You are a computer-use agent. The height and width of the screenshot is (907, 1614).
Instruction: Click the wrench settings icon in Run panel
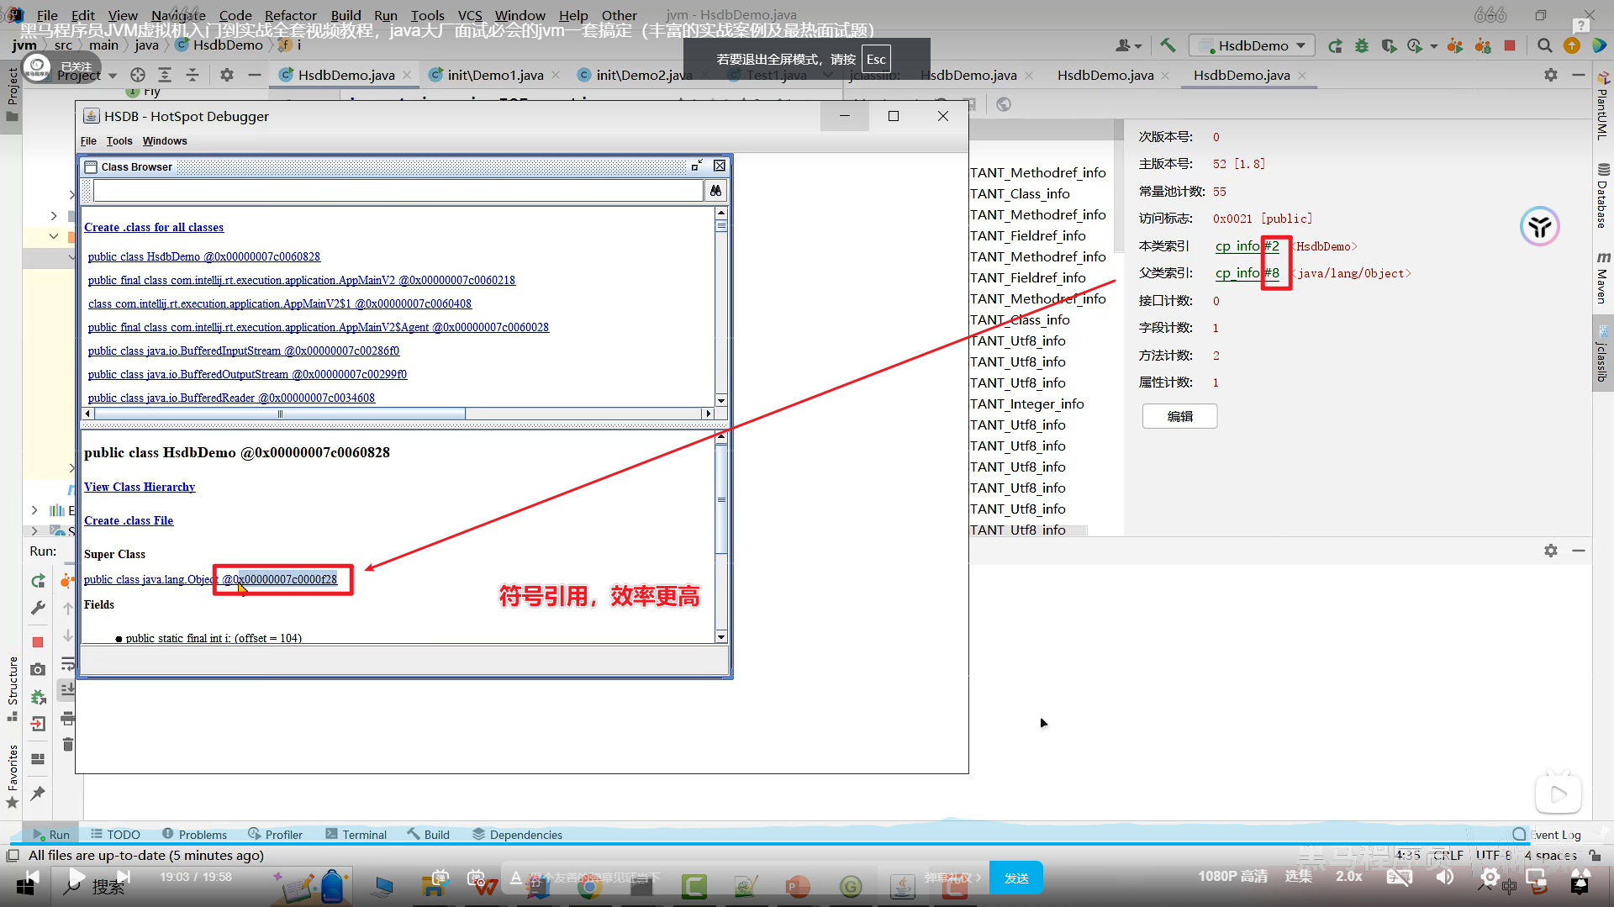[38, 608]
